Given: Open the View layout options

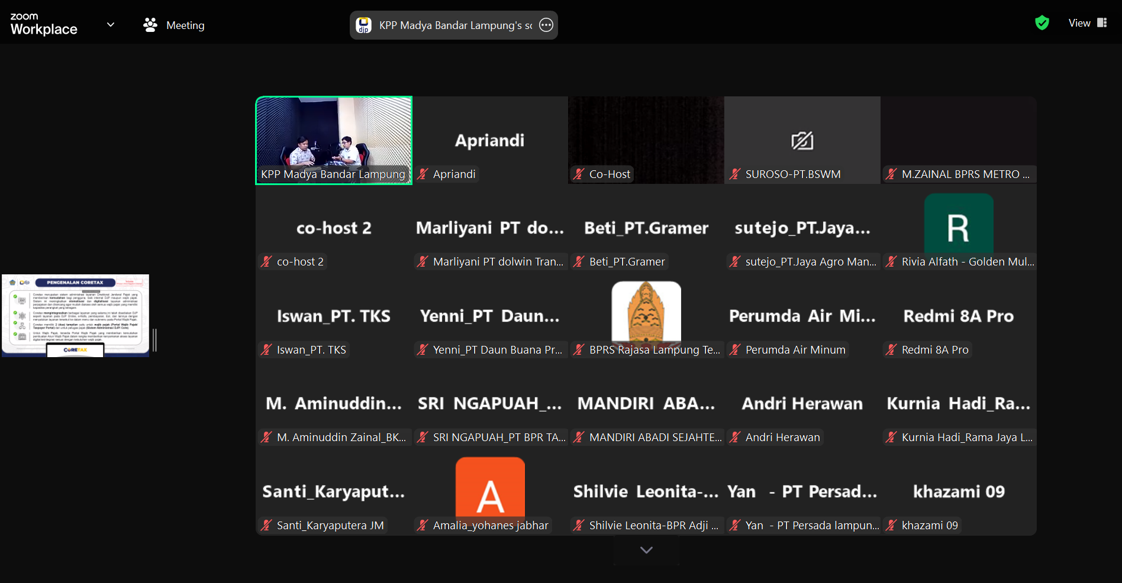Looking at the screenshot, I should click(1087, 23).
